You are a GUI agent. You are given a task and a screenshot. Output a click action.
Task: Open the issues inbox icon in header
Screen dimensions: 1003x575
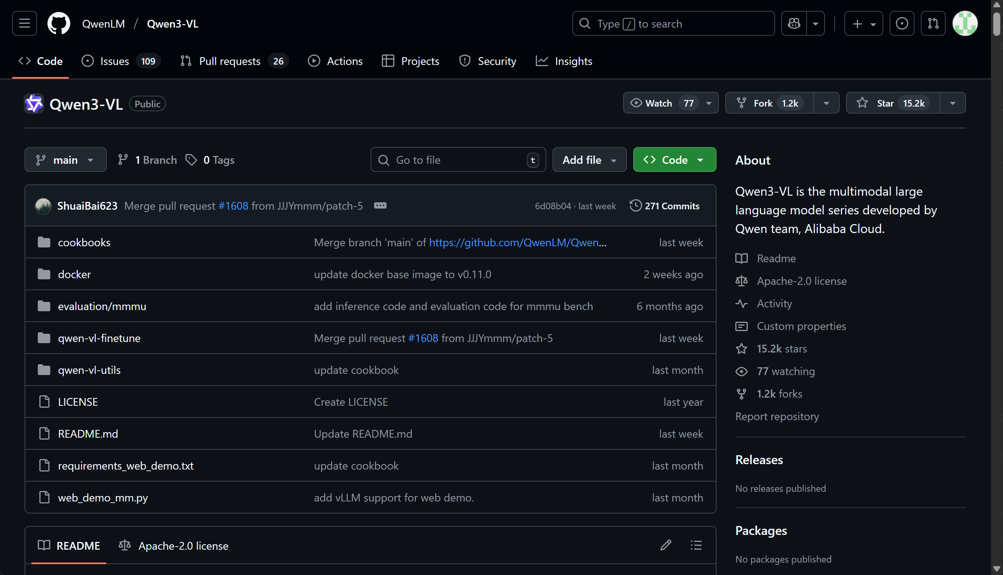coord(901,24)
